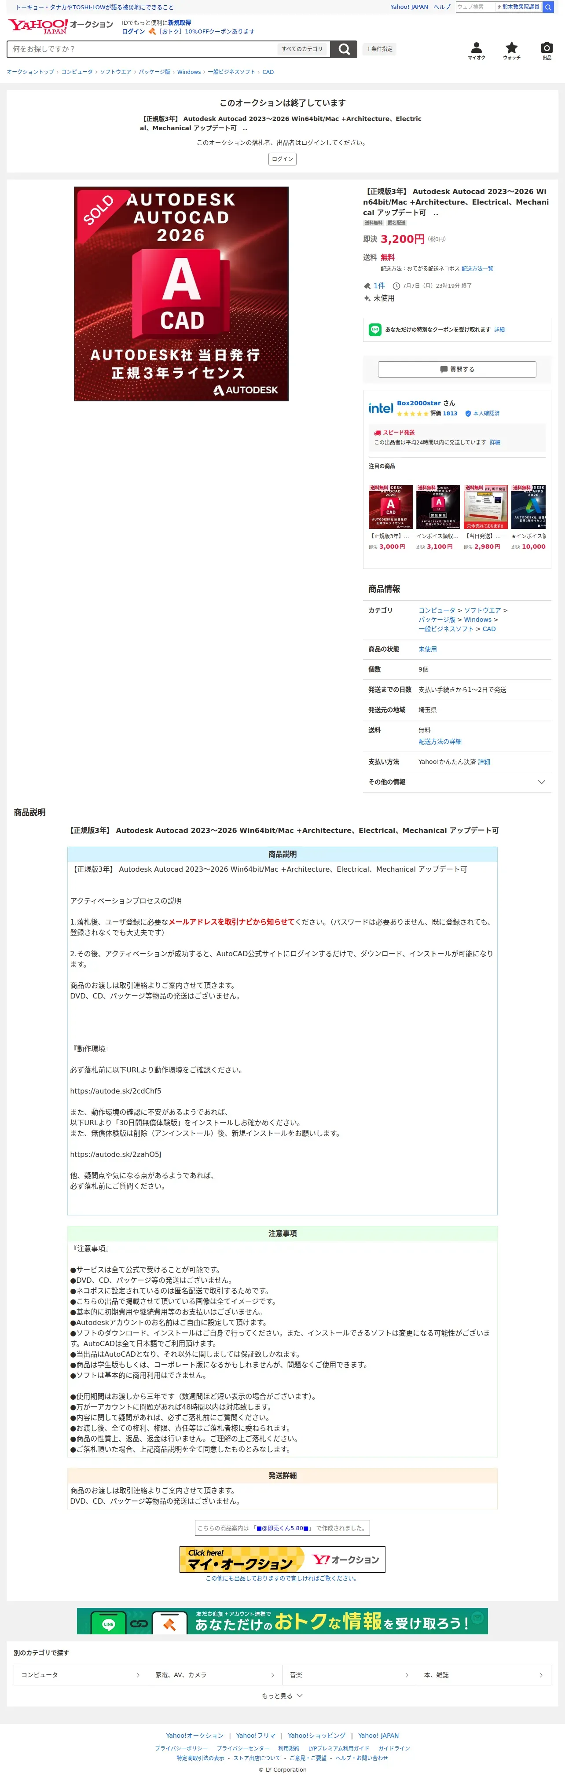Click the マイ・オークション banner
Screen dimensions: 565x1780
282,1559
